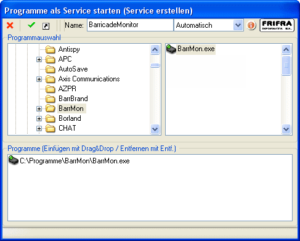Select the BarrBrand folder label

[x=73, y=99]
